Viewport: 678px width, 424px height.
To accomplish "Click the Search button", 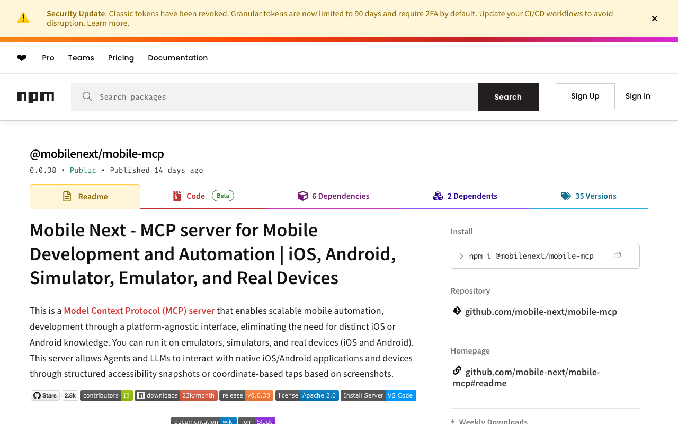I will click(x=508, y=97).
